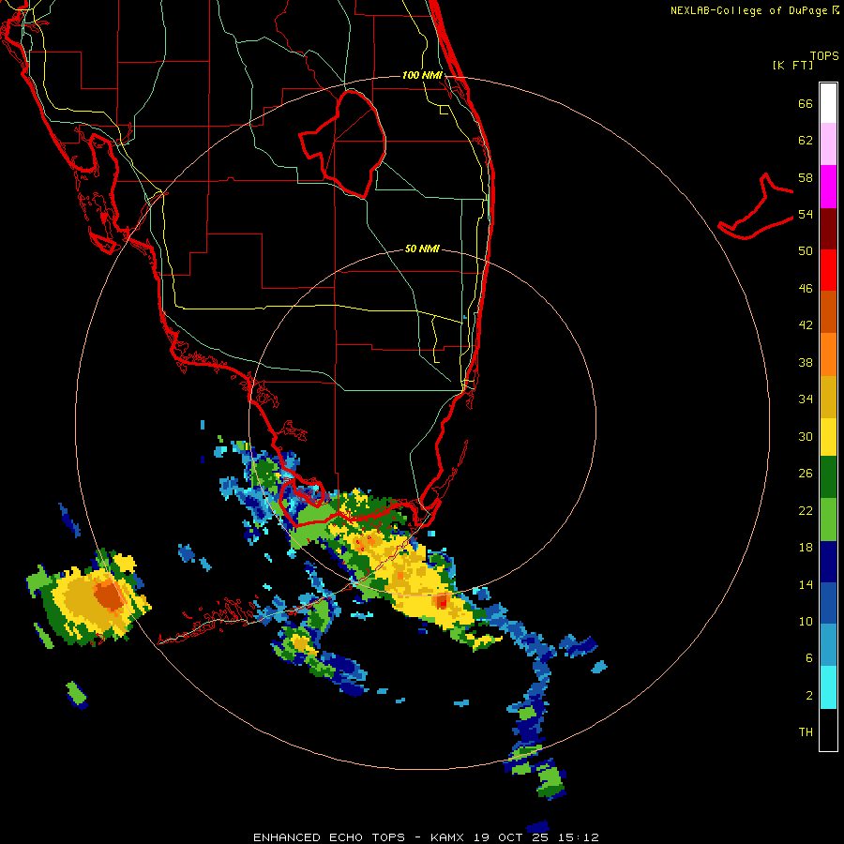Click the 19 OCT 25 date text
The image size is (844, 844).
click(512, 837)
